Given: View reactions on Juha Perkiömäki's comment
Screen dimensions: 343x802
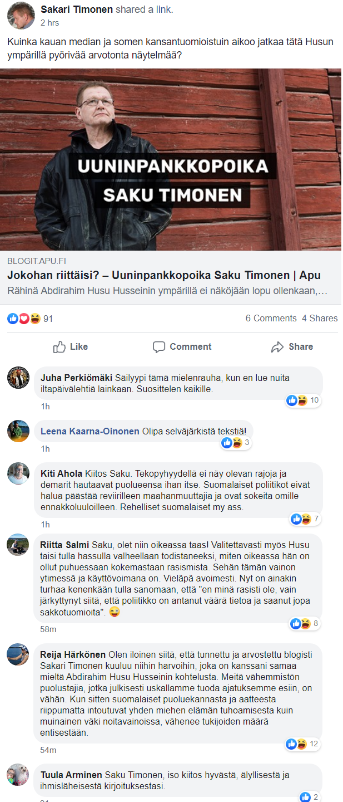Looking at the screenshot, I should point(303,400).
